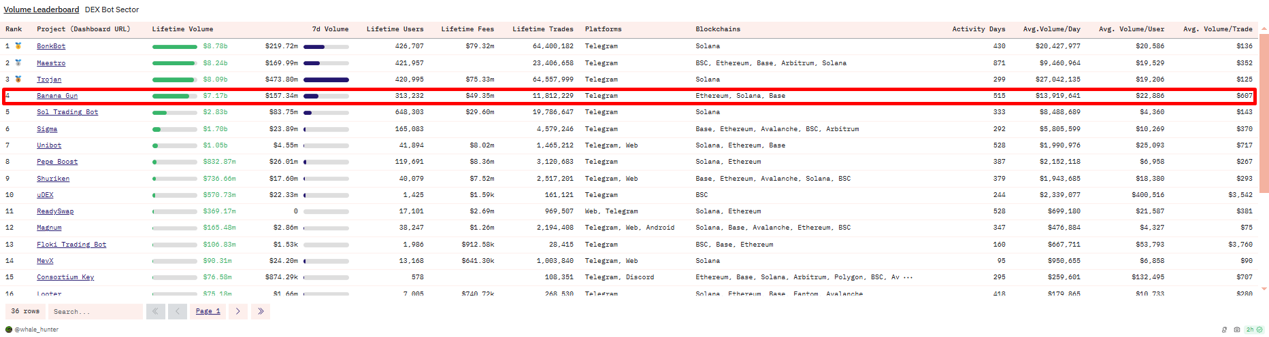Sort by the Lifetime Fees column header
The width and height of the screenshot is (1269, 337).
coord(467,29)
